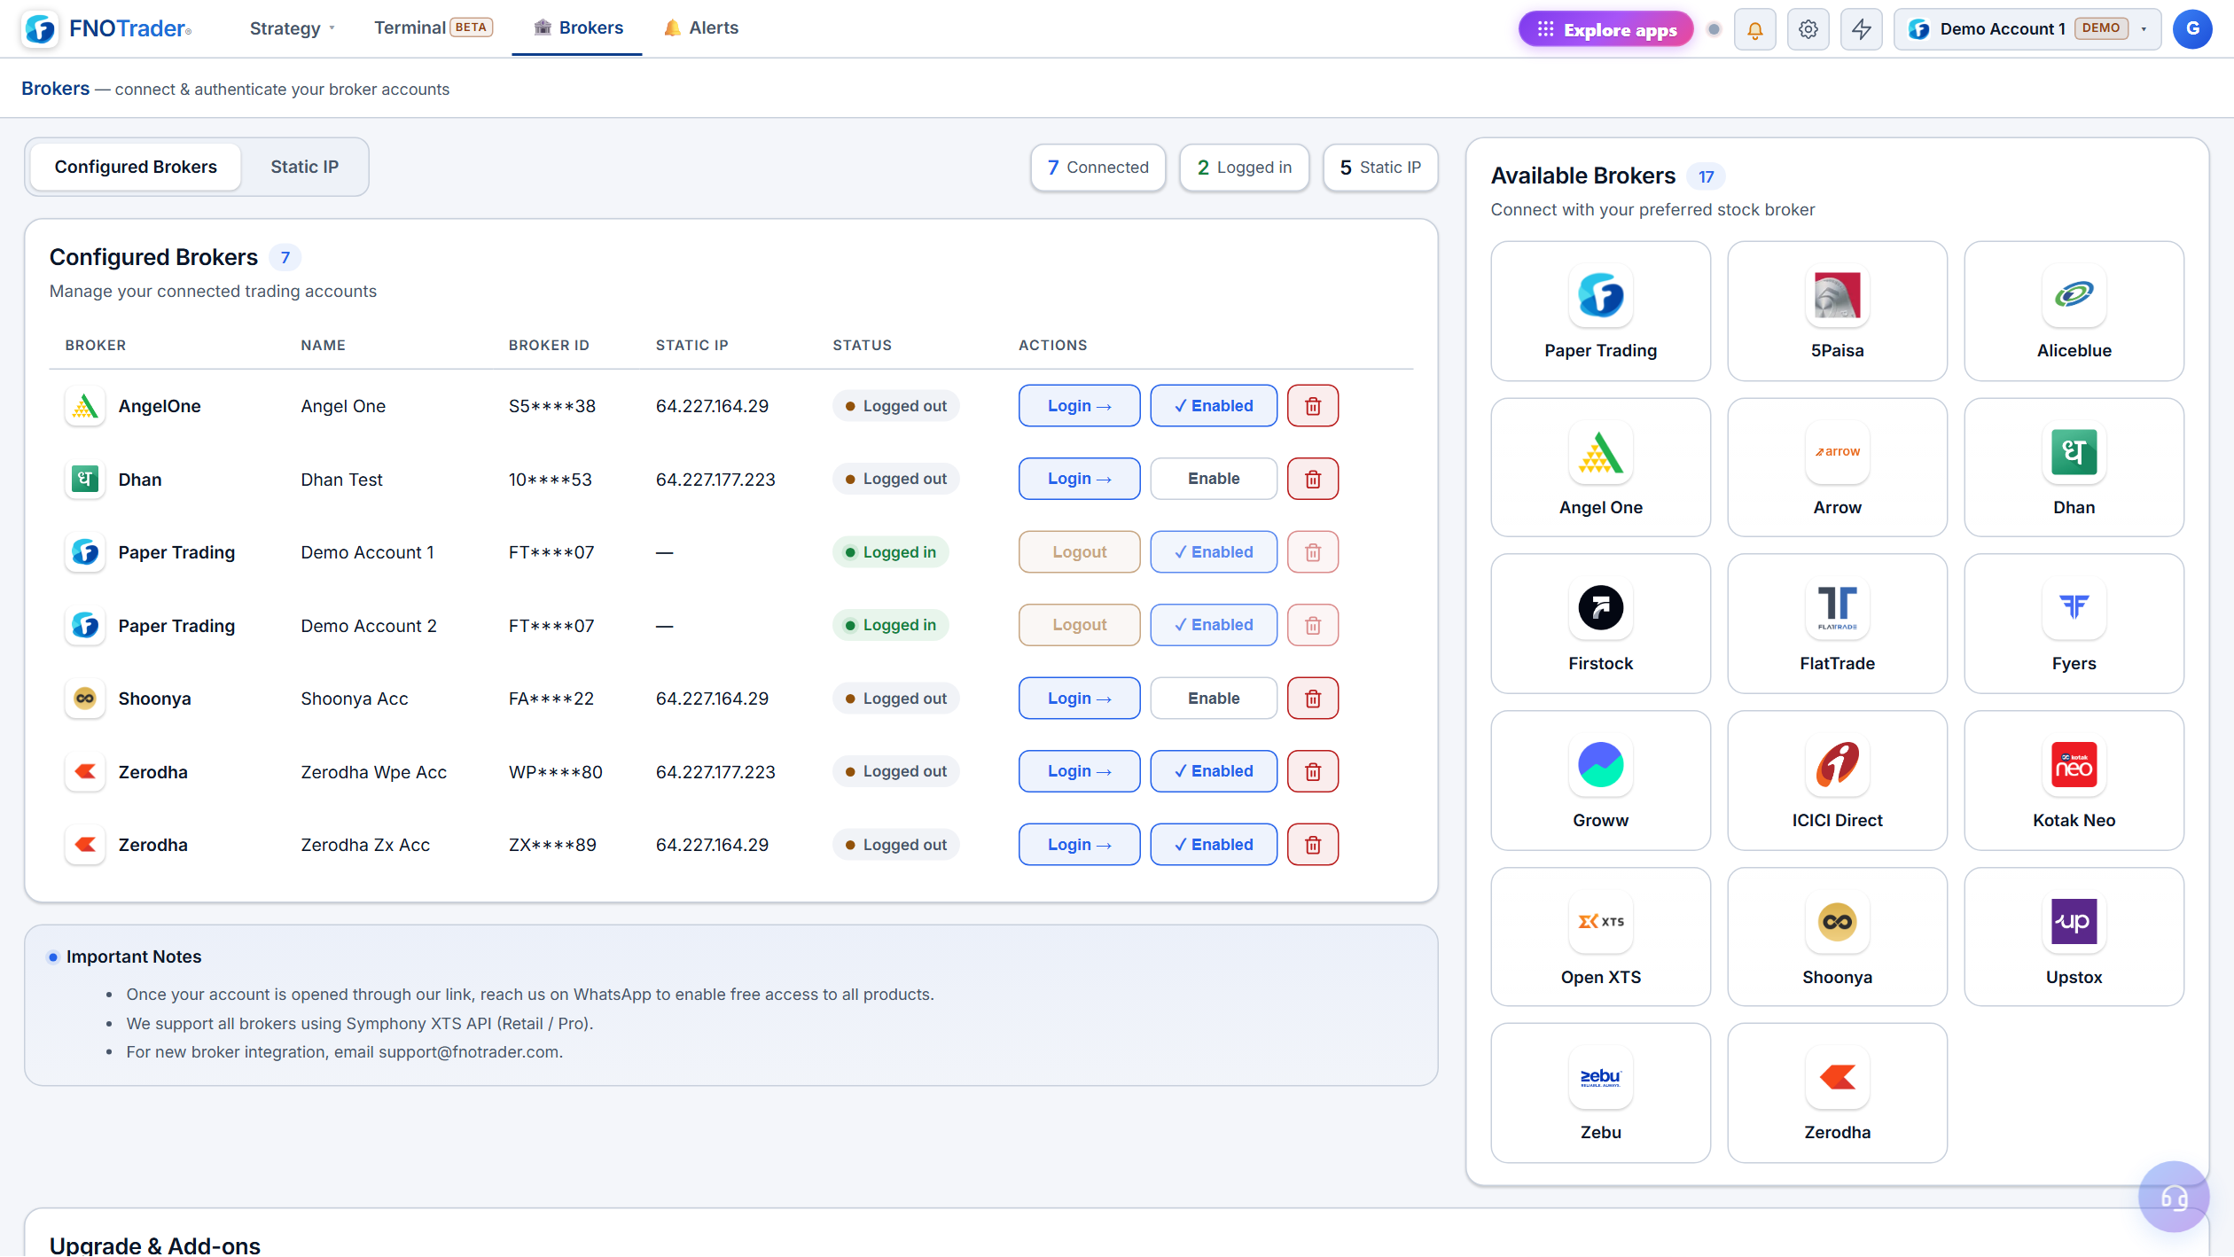Select the Zebu broker card

pyautogui.click(x=1600, y=1093)
